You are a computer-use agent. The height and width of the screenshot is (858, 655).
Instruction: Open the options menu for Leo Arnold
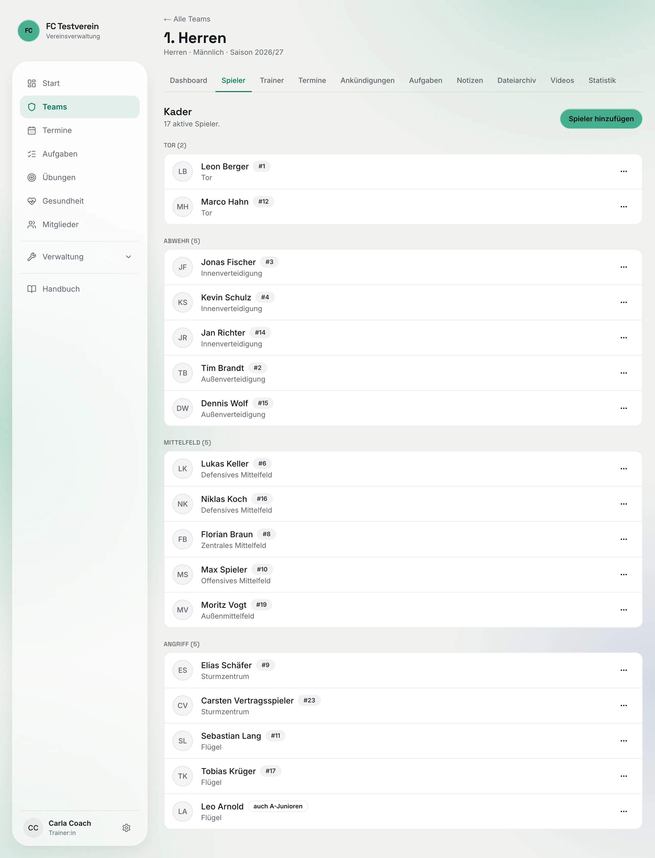click(x=624, y=811)
